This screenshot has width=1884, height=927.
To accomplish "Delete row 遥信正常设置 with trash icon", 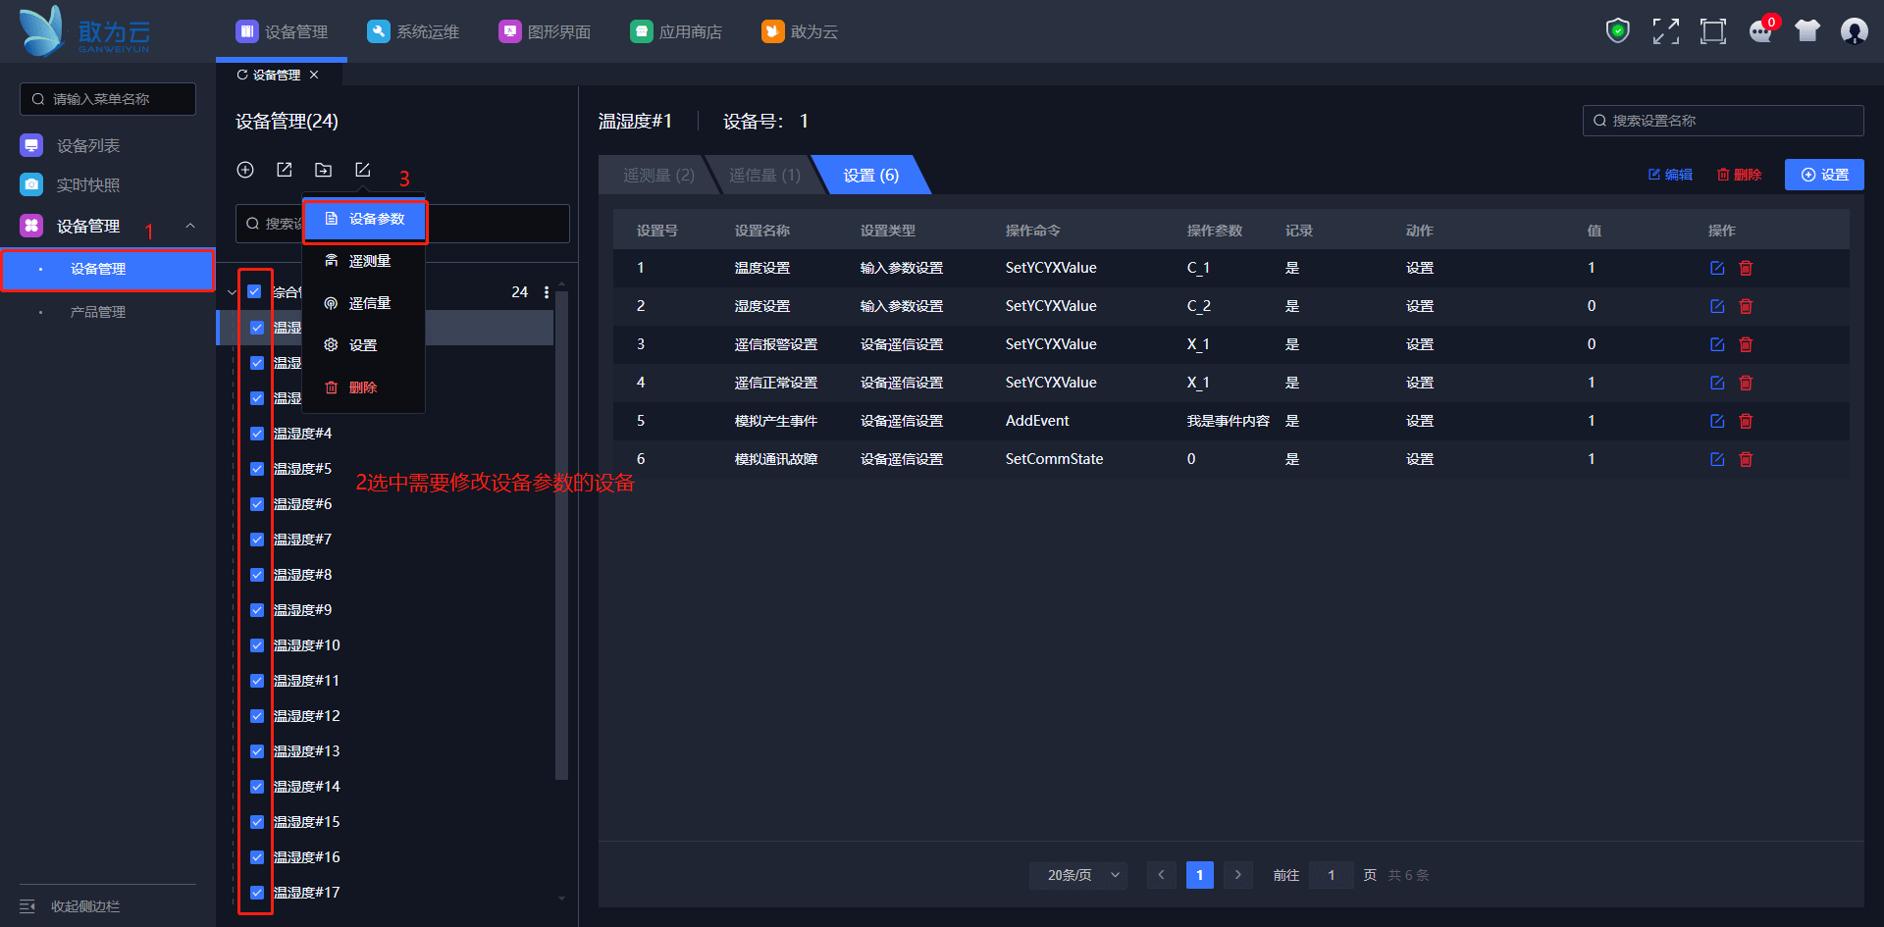I will point(1746,383).
